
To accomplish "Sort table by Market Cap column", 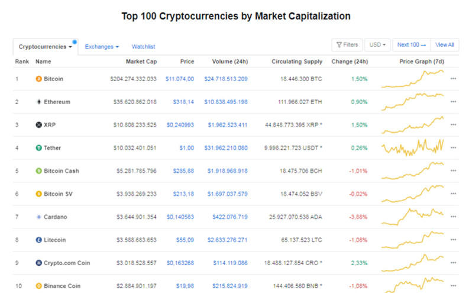I will 141,62.
